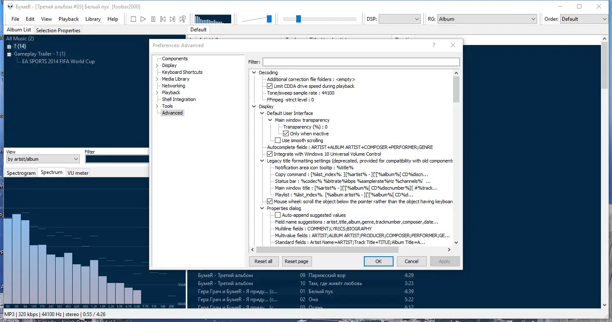This screenshot has width=612, height=322.
Task: Skip to the next track
Action: point(173,19)
